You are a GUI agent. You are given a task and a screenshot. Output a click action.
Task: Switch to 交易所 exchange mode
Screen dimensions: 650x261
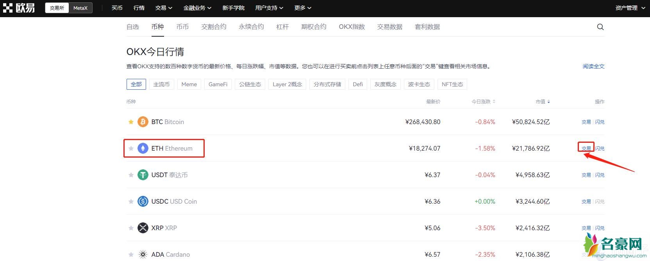[57, 8]
